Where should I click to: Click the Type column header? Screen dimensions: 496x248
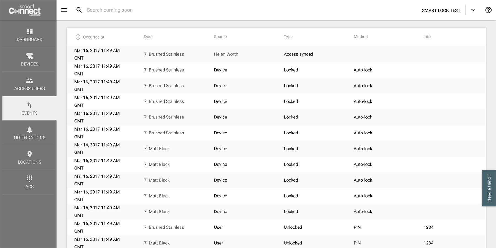click(288, 37)
